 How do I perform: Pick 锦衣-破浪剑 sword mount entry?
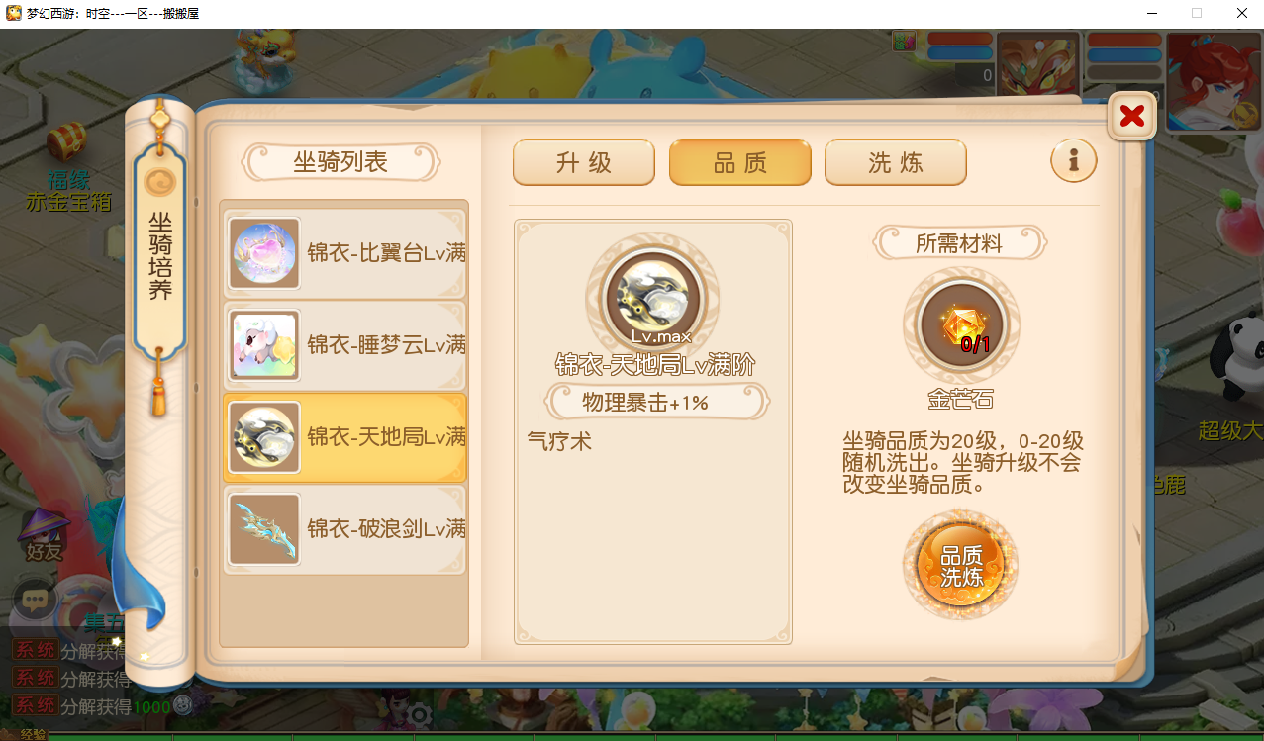pos(344,529)
